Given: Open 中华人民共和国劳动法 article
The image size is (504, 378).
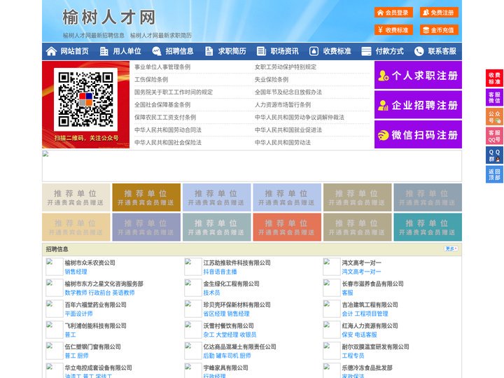Looking at the screenshot, I should click(283, 142).
